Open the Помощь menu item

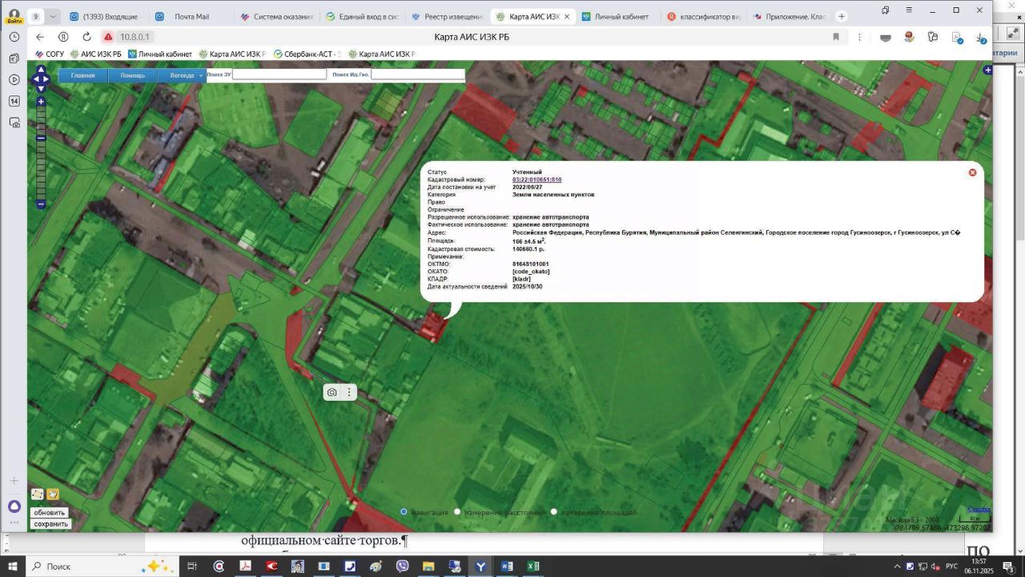[x=132, y=75]
